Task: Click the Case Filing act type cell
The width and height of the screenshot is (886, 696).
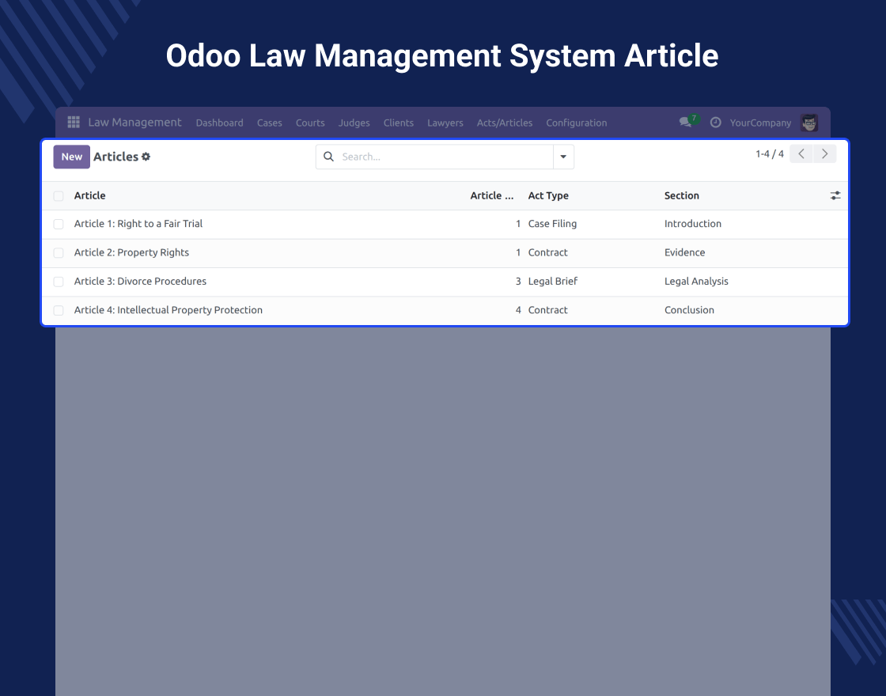Action: (x=552, y=224)
